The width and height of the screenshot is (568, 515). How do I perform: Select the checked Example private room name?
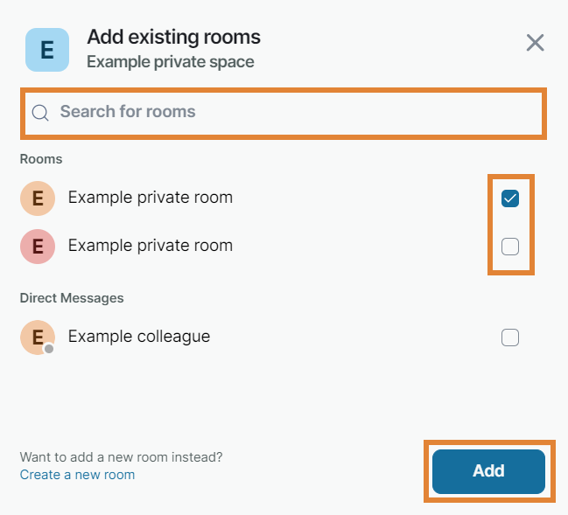151,198
